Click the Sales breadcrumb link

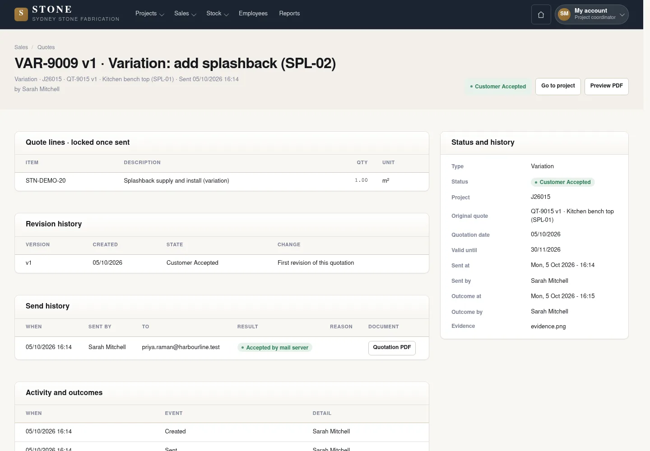pos(21,47)
